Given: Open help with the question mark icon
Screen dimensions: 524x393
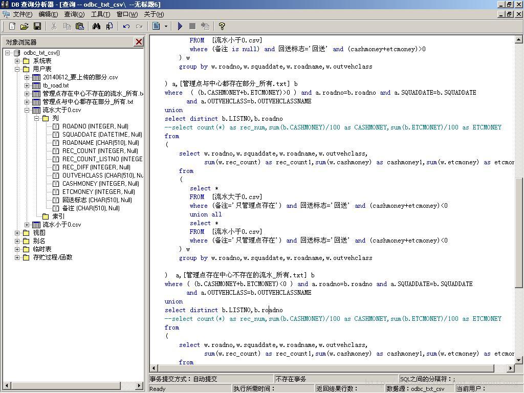Looking at the screenshot, I should click(222, 26).
